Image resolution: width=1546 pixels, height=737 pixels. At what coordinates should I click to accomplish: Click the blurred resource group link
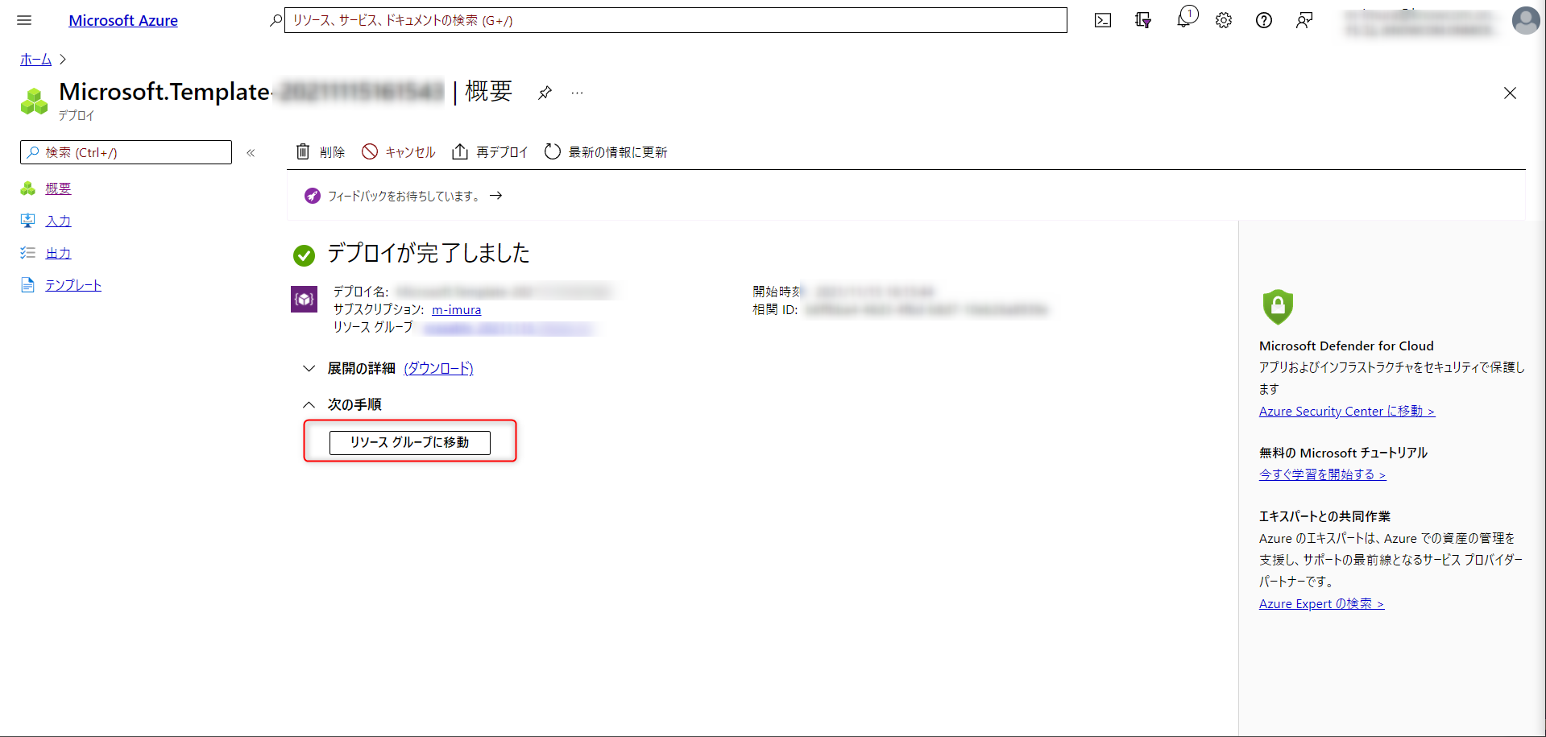click(x=509, y=328)
